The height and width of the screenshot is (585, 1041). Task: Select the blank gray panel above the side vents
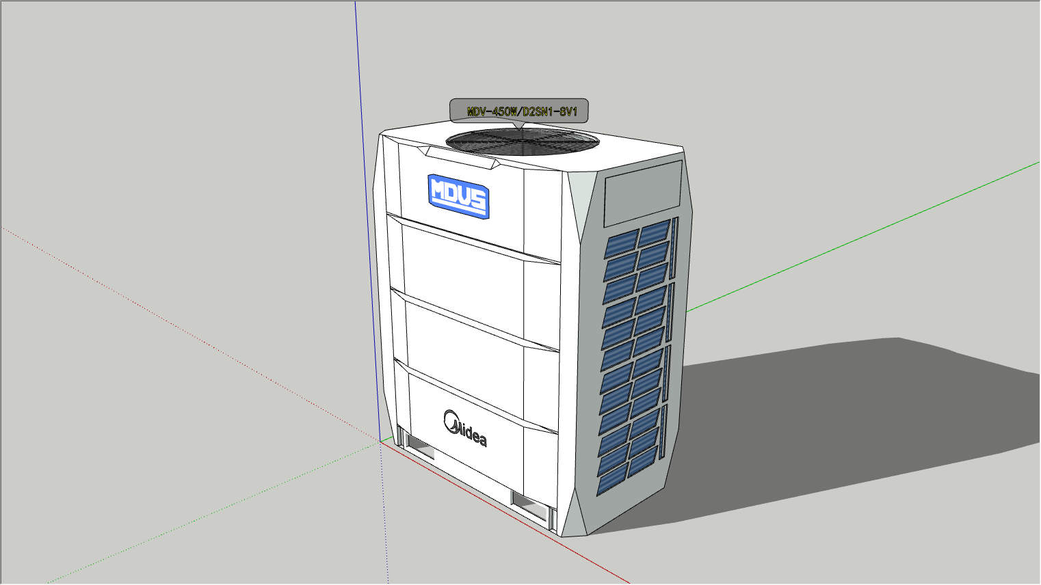[x=642, y=193]
